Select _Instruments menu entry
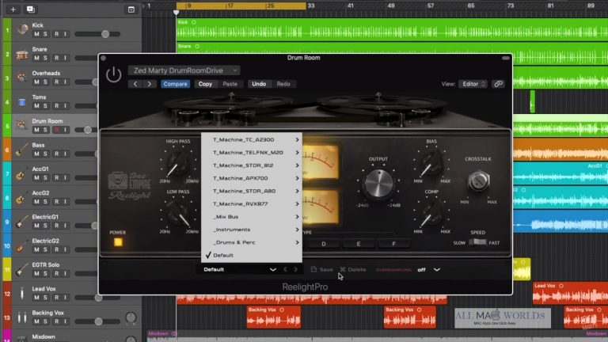This screenshot has width=608, height=342. pyautogui.click(x=252, y=230)
